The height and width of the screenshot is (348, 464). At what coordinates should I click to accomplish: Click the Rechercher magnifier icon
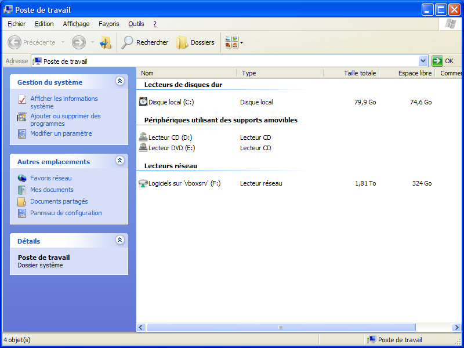pos(127,42)
